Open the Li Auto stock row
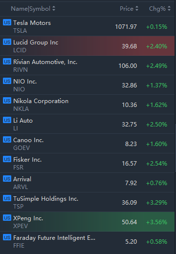 (x=87, y=124)
